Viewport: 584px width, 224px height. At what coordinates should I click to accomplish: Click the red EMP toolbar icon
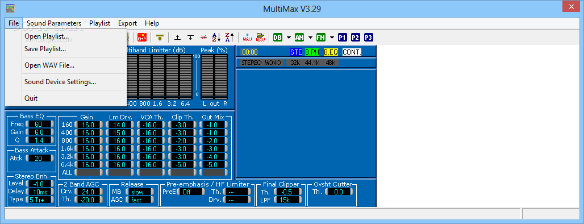142,38
